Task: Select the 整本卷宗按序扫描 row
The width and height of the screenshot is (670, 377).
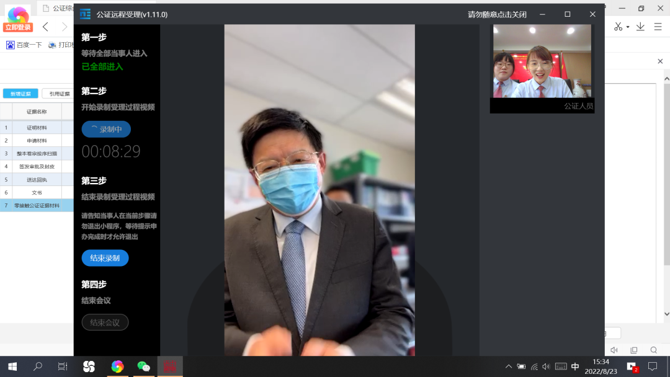Action: 37,153
